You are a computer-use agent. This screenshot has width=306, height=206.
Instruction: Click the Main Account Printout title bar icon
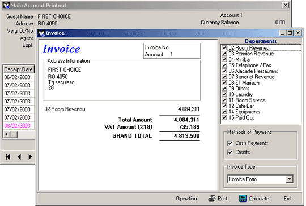click(x=6, y=5)
